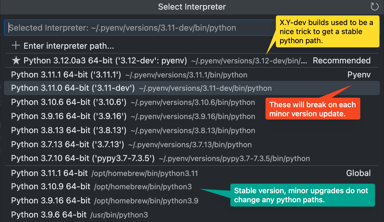The image size is (384, 222).
Task: Click the plus icon next to Enter interpreter path
Action: (16, 45)
